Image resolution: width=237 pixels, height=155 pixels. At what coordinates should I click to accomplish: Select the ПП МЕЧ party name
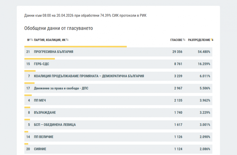click(x=40, y=100)
